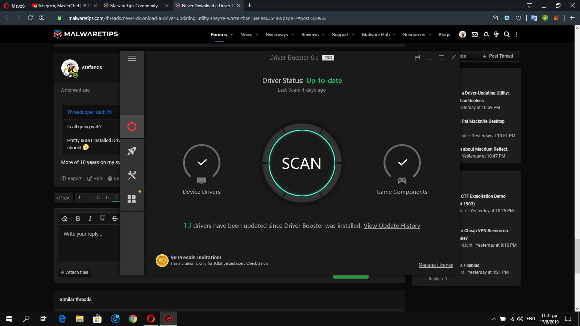Open stefanos profile avatar in post
The image size is (580, 326).
click(70, 68)
